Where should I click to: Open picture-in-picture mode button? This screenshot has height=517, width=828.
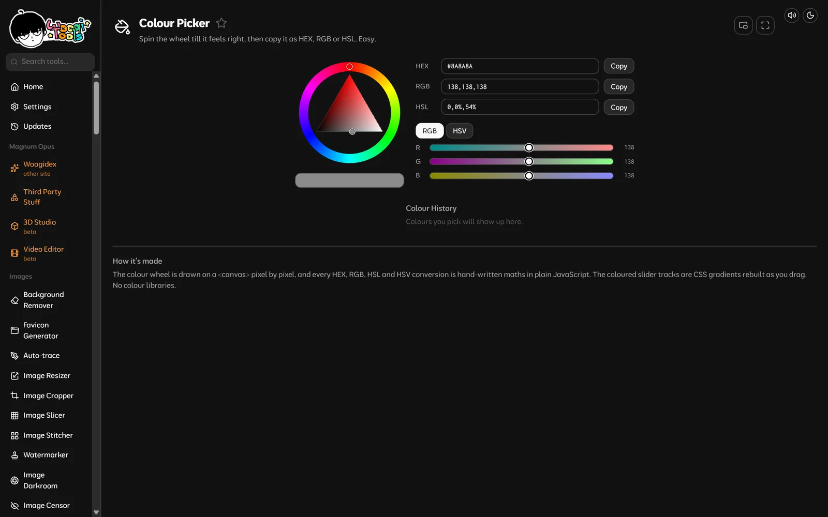743,25
